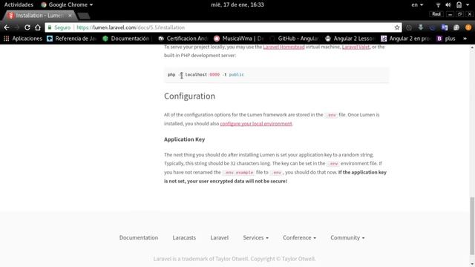
Task: Expand the Community footer dropdown
Action: [347, 237]
